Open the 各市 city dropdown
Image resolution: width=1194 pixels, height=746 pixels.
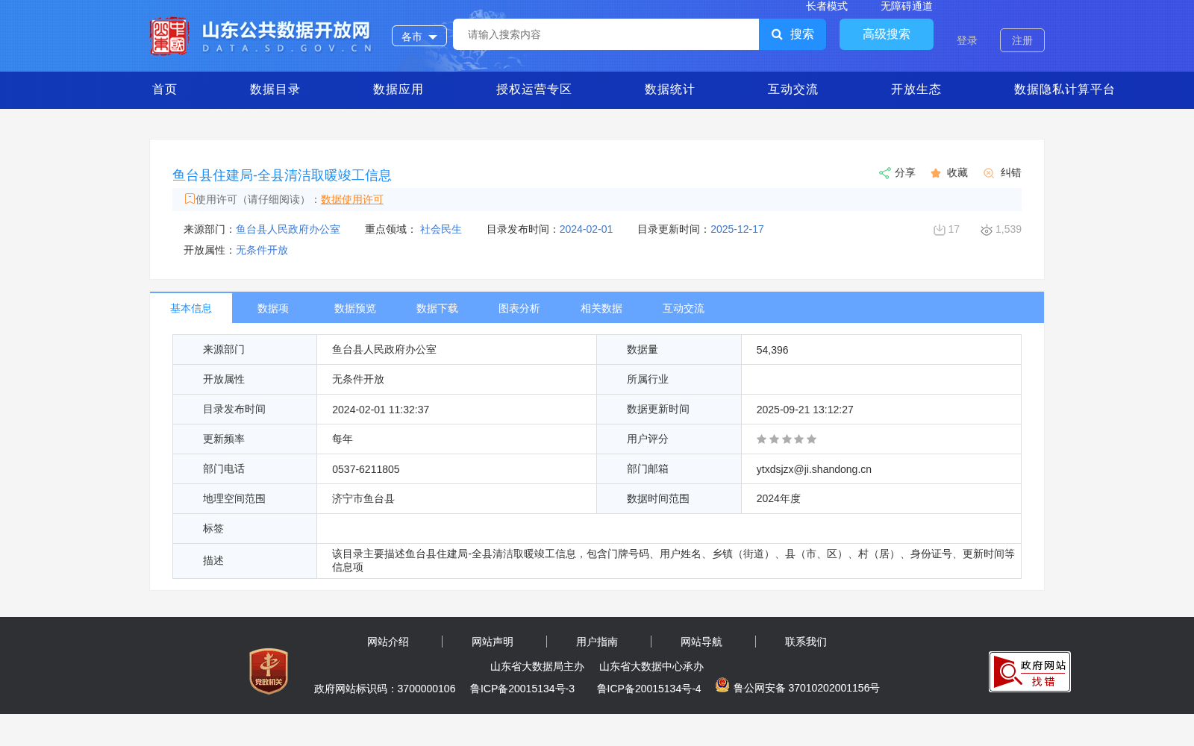pyautogui.click(x=419, y=36)
